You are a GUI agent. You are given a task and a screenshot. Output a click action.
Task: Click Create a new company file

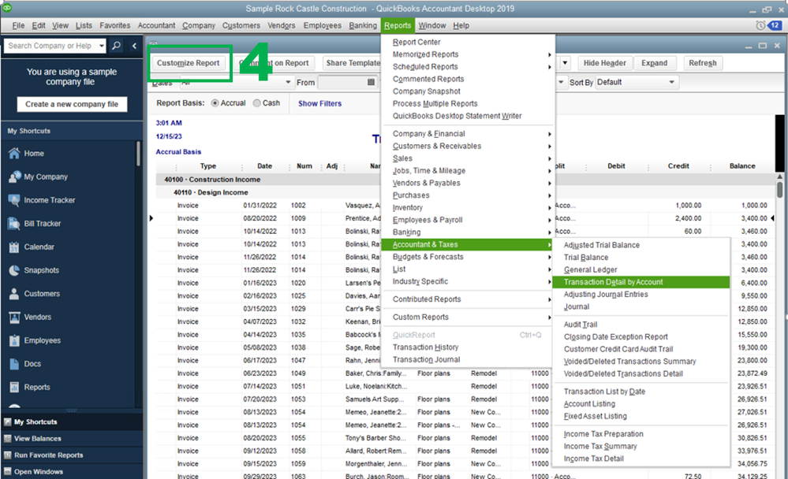72,104
